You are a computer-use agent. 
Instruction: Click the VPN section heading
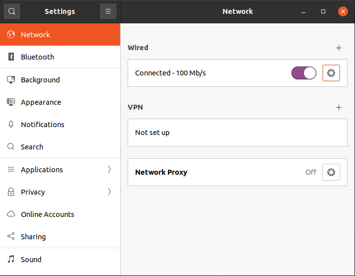[135, 107]
